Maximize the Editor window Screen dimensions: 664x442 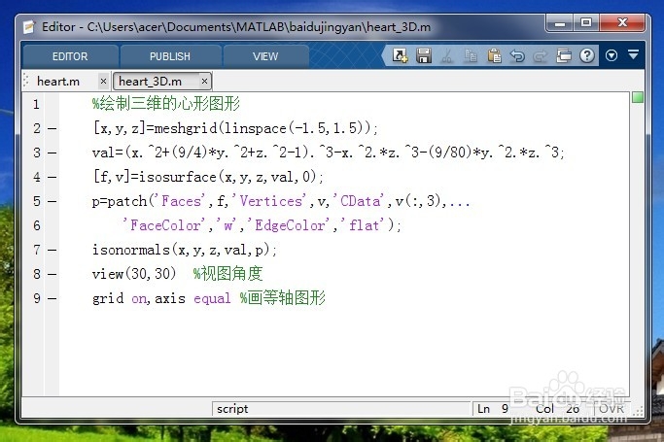(x=586, y=23)
